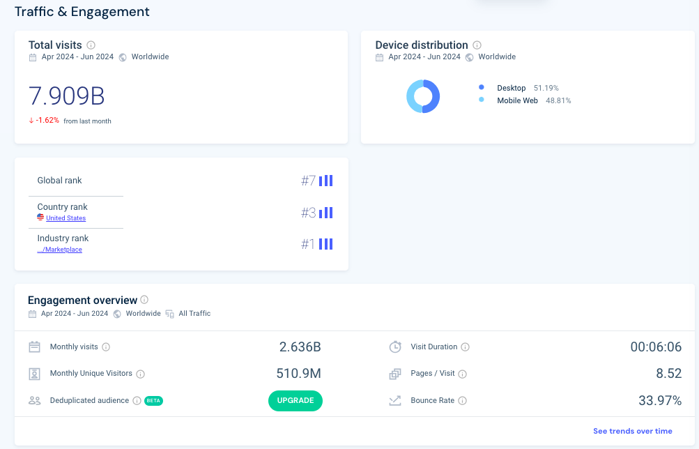Open Engagement overview info tooltip icon
This screenshot has height=449, width=699.
[144, 300]
